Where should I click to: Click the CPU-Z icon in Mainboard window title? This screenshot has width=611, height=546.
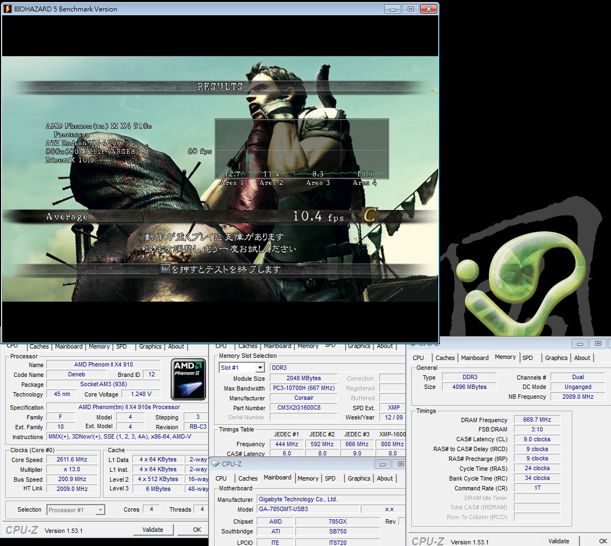[x=215, y=464]
